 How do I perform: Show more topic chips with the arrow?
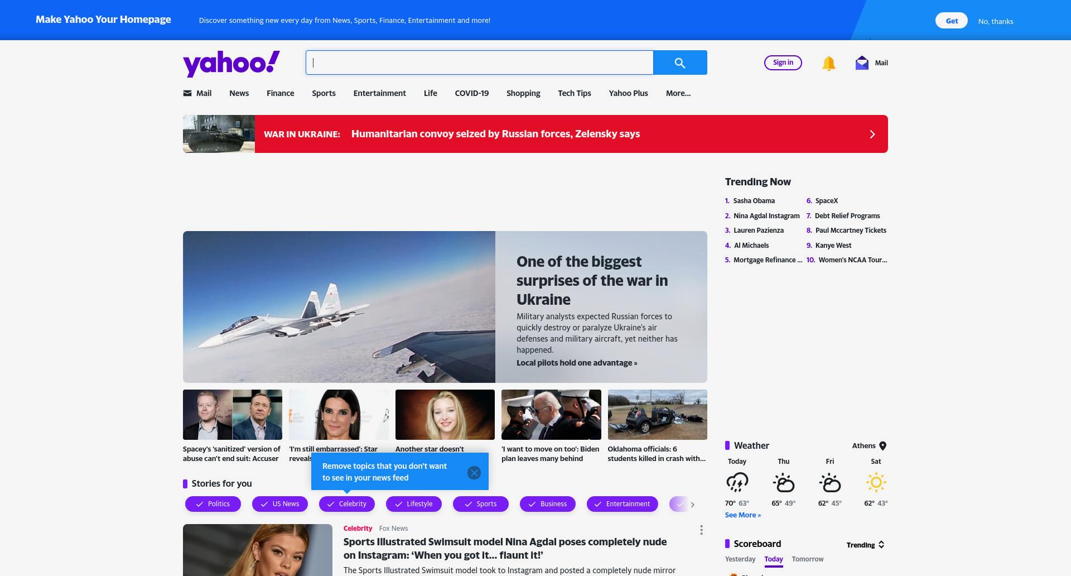693,505
